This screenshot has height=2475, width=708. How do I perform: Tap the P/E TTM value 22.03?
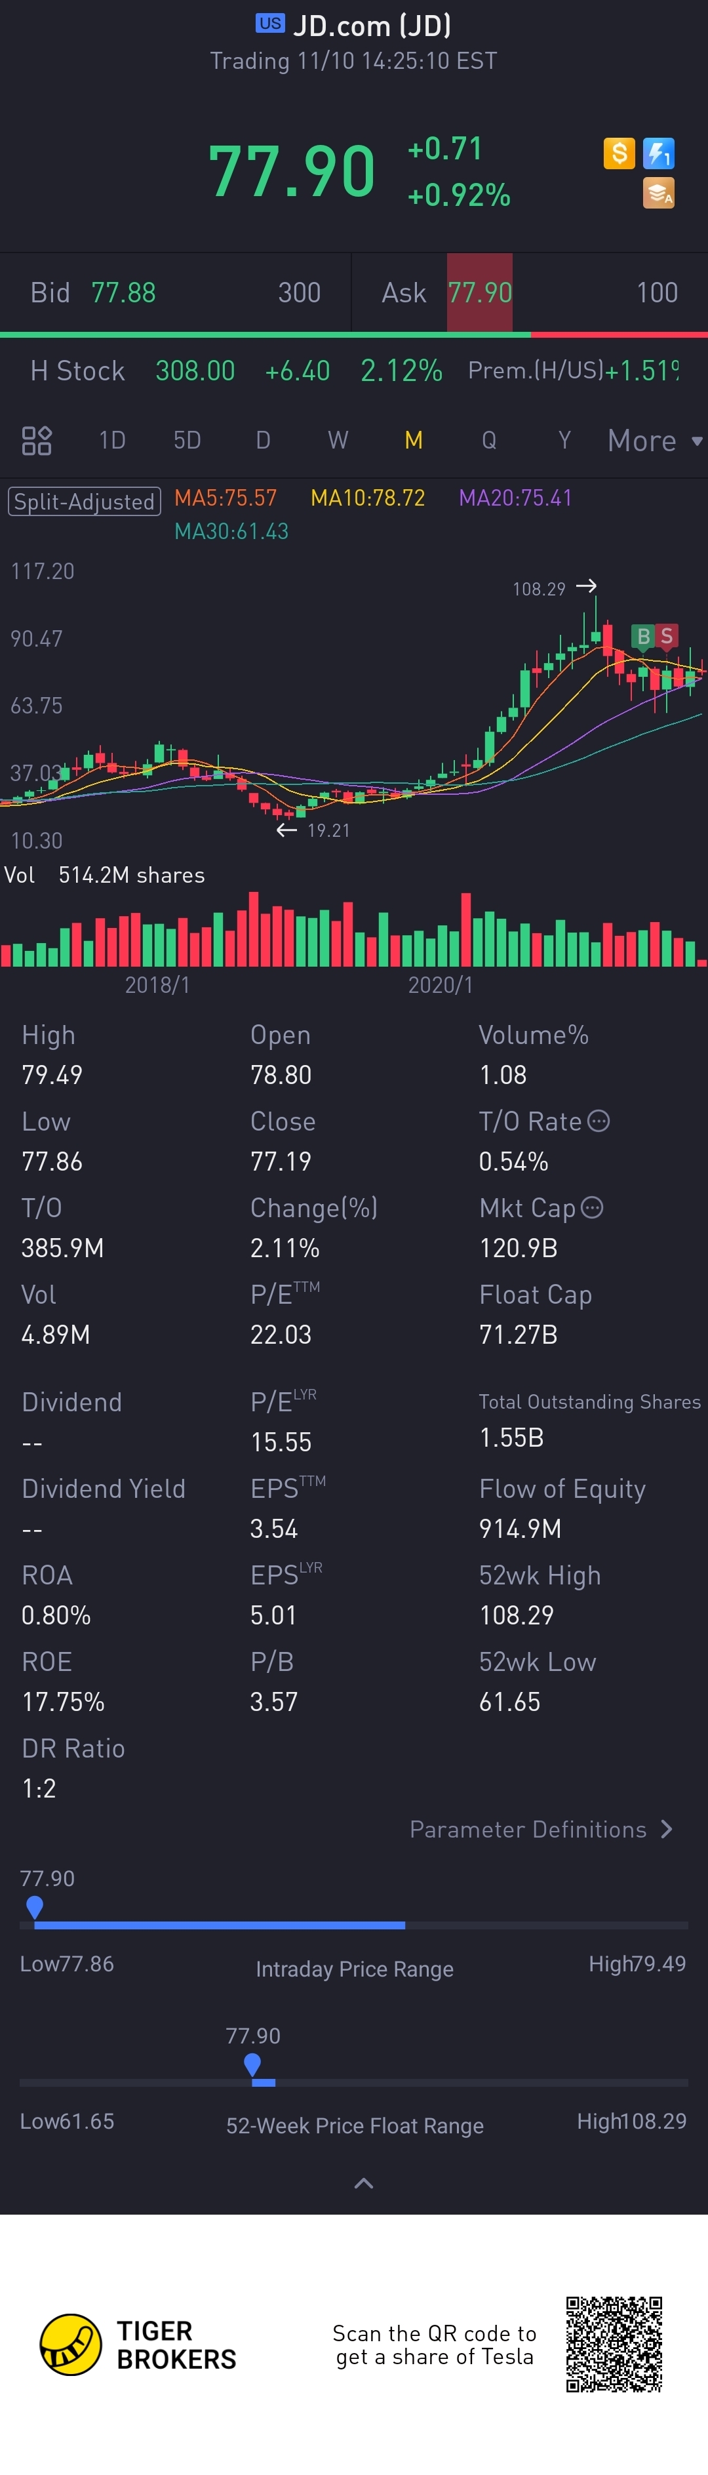point(281,1335)
